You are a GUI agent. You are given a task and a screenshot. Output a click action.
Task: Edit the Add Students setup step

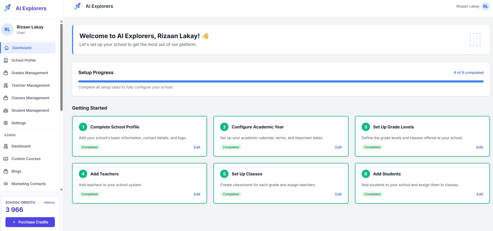(479, 194)
